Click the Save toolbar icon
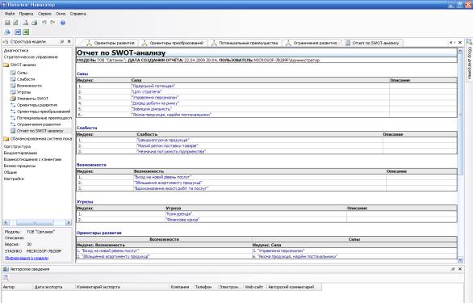The height and width of the screenshot is (303, 473). pos(7,23)
